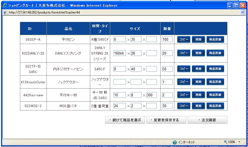Click quantity field of 平行ピン row
The height and width of the screenshot is (147, 248).
pyautogui.click(x=167, y=39)
